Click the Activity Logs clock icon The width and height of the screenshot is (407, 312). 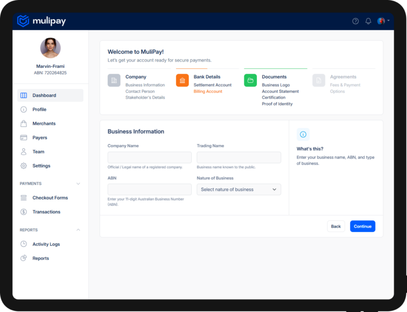point(24,244)
